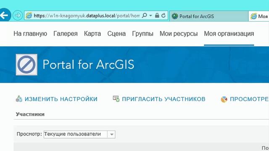
Task: Click the Изменить настройки gear icon
Action: [x=19, y=99]
